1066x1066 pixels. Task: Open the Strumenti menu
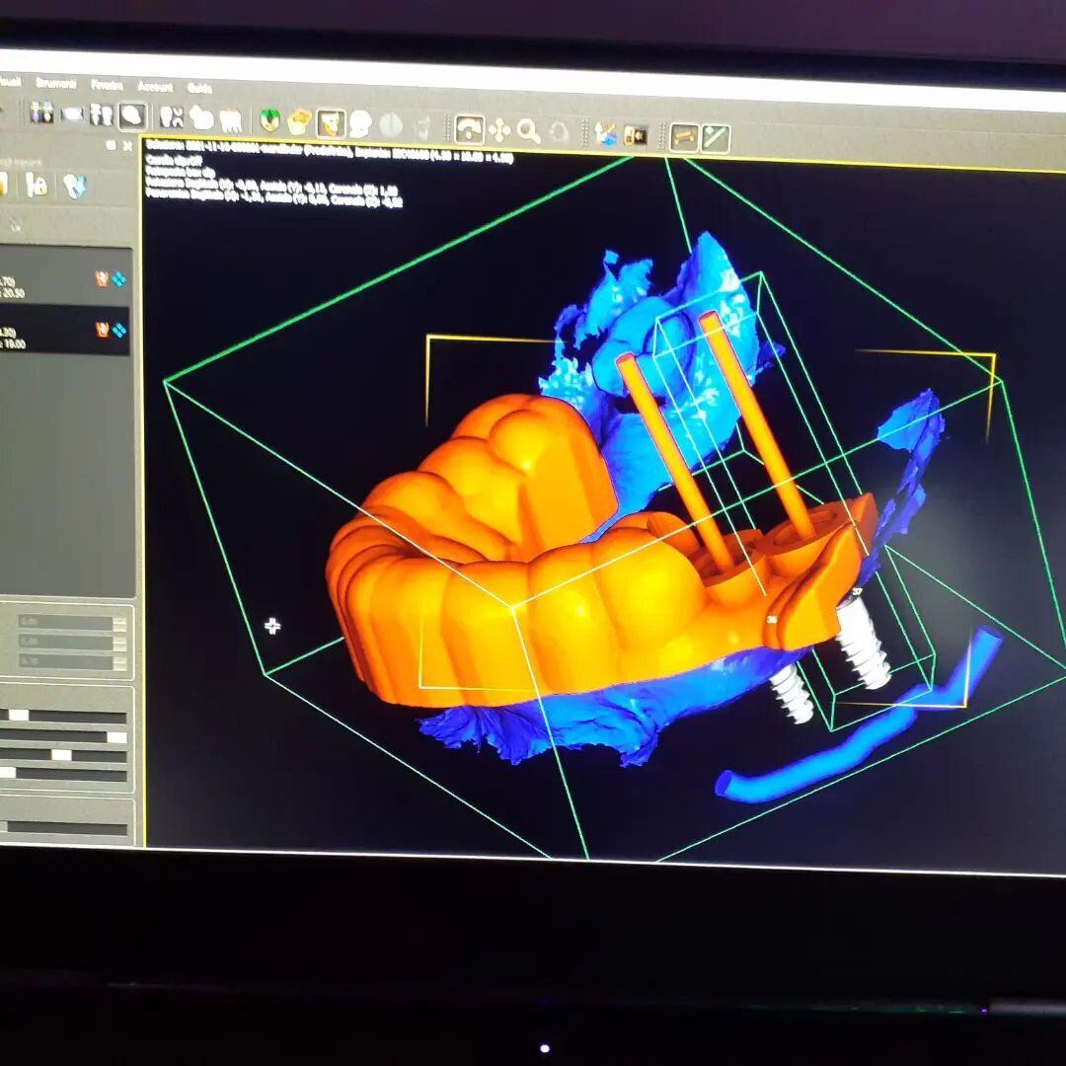point(55,84)
